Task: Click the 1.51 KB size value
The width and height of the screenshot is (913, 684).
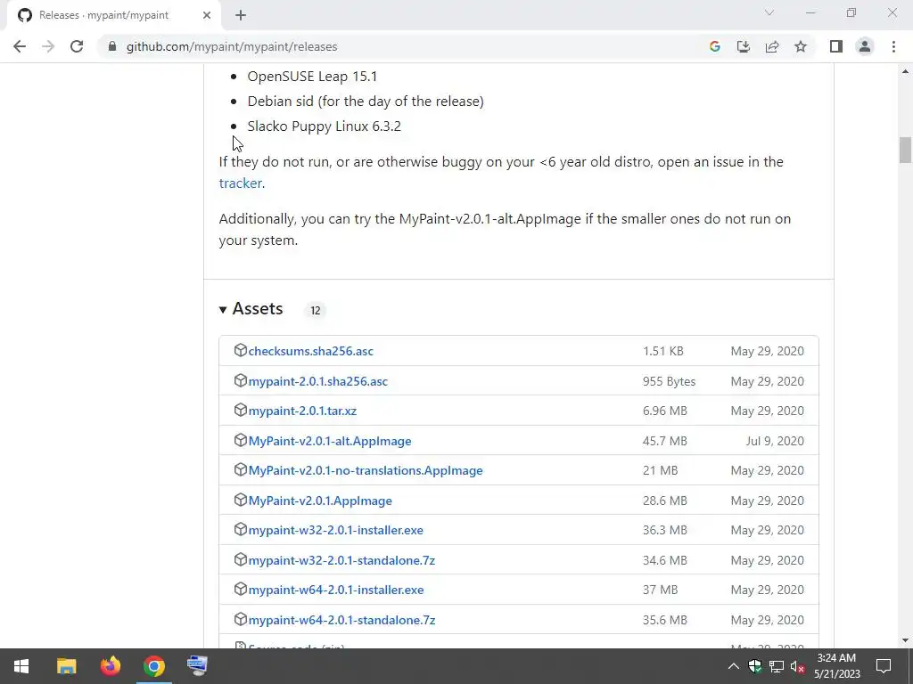Action: [x=663, y=351]
